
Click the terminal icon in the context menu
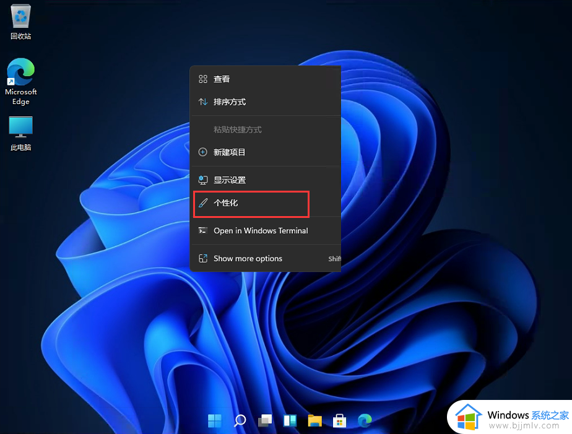coord(203,230)
